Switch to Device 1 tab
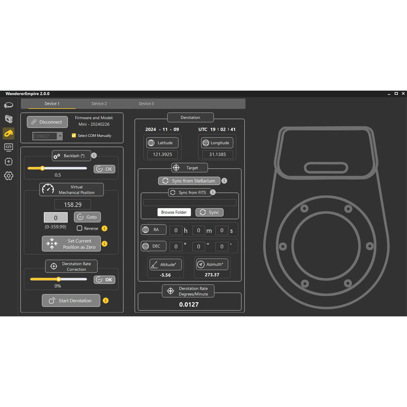 click(x=52, y=104)
